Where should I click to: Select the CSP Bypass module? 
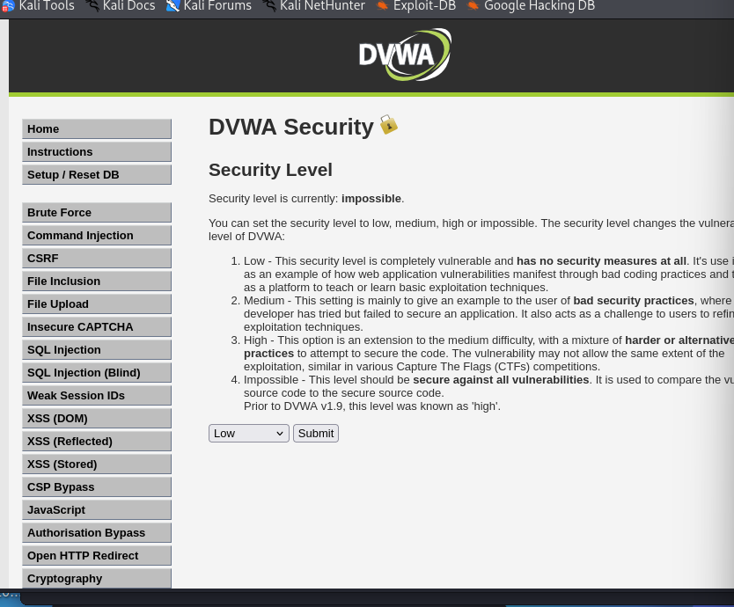tap(97, 487)
